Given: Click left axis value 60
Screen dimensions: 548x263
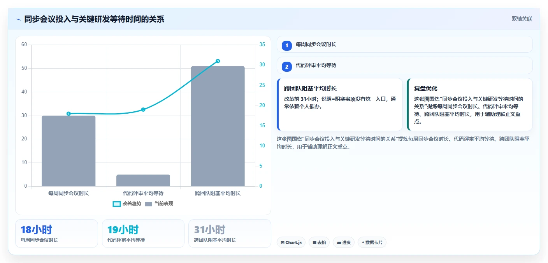Looking at the screenshot, I should (x=24, y=45).
